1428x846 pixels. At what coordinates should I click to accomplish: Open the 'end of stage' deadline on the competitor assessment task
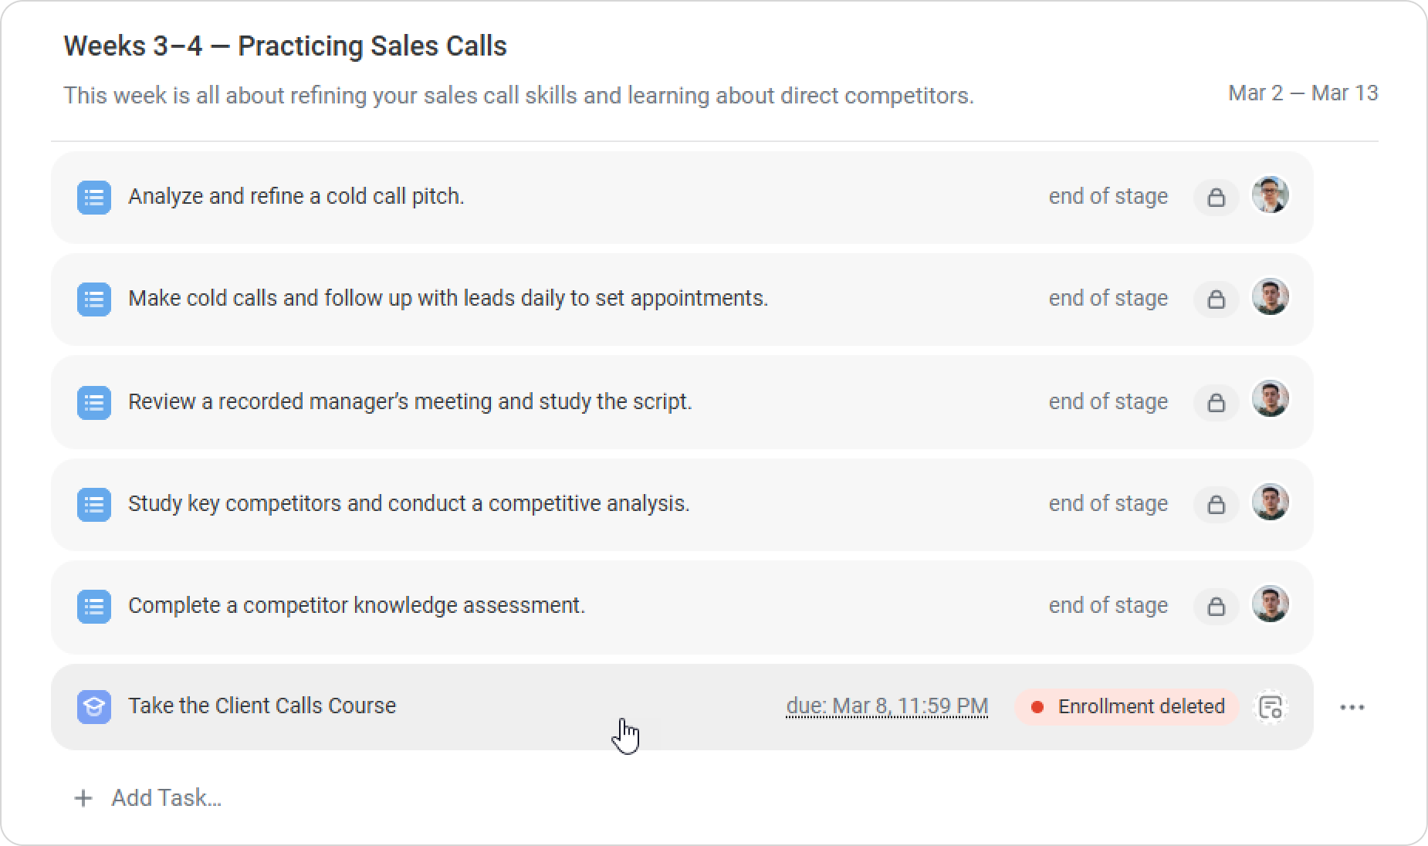coord(1108,606)
